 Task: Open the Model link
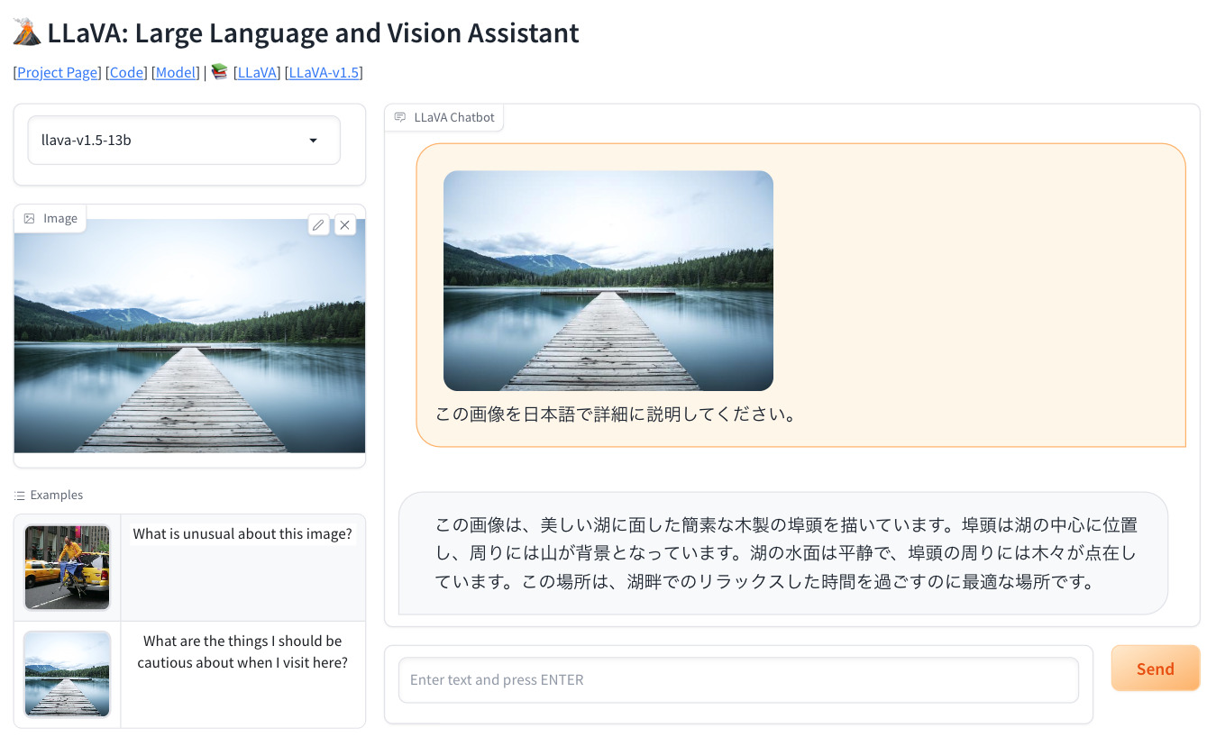pyautogui.click(x=175, y=72)
